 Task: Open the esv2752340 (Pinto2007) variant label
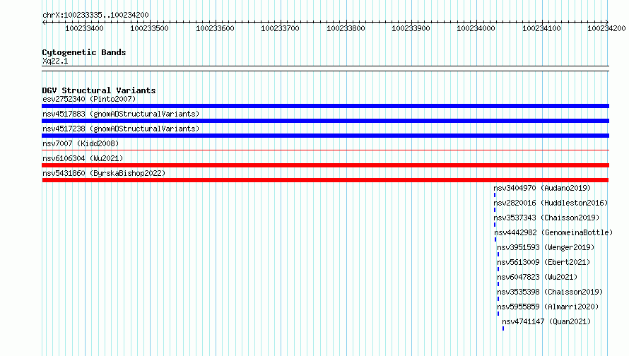(x=89, y=99)
